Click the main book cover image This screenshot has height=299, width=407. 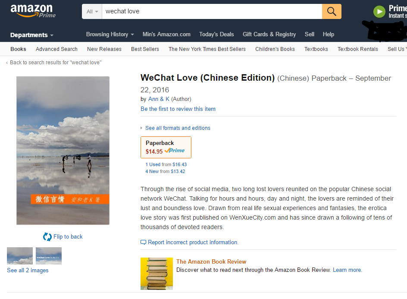63,151
